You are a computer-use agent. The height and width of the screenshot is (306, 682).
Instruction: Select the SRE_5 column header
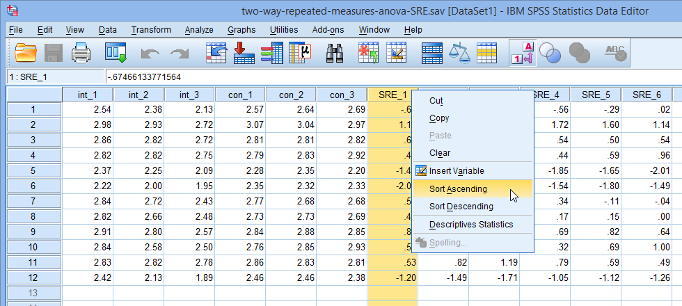596,95
